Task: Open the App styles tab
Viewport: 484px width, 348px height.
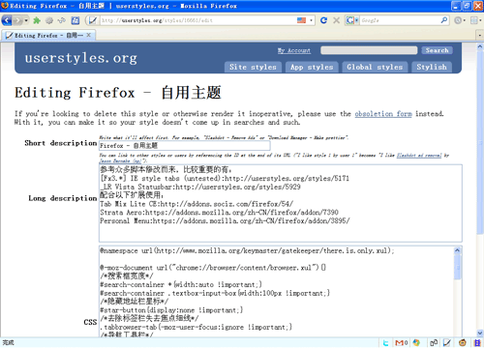Action: 312,67
